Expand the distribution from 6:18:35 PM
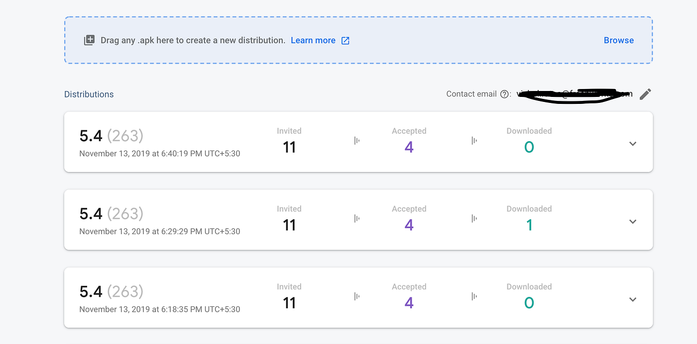697x344 pixels. (x=633, y=299)
